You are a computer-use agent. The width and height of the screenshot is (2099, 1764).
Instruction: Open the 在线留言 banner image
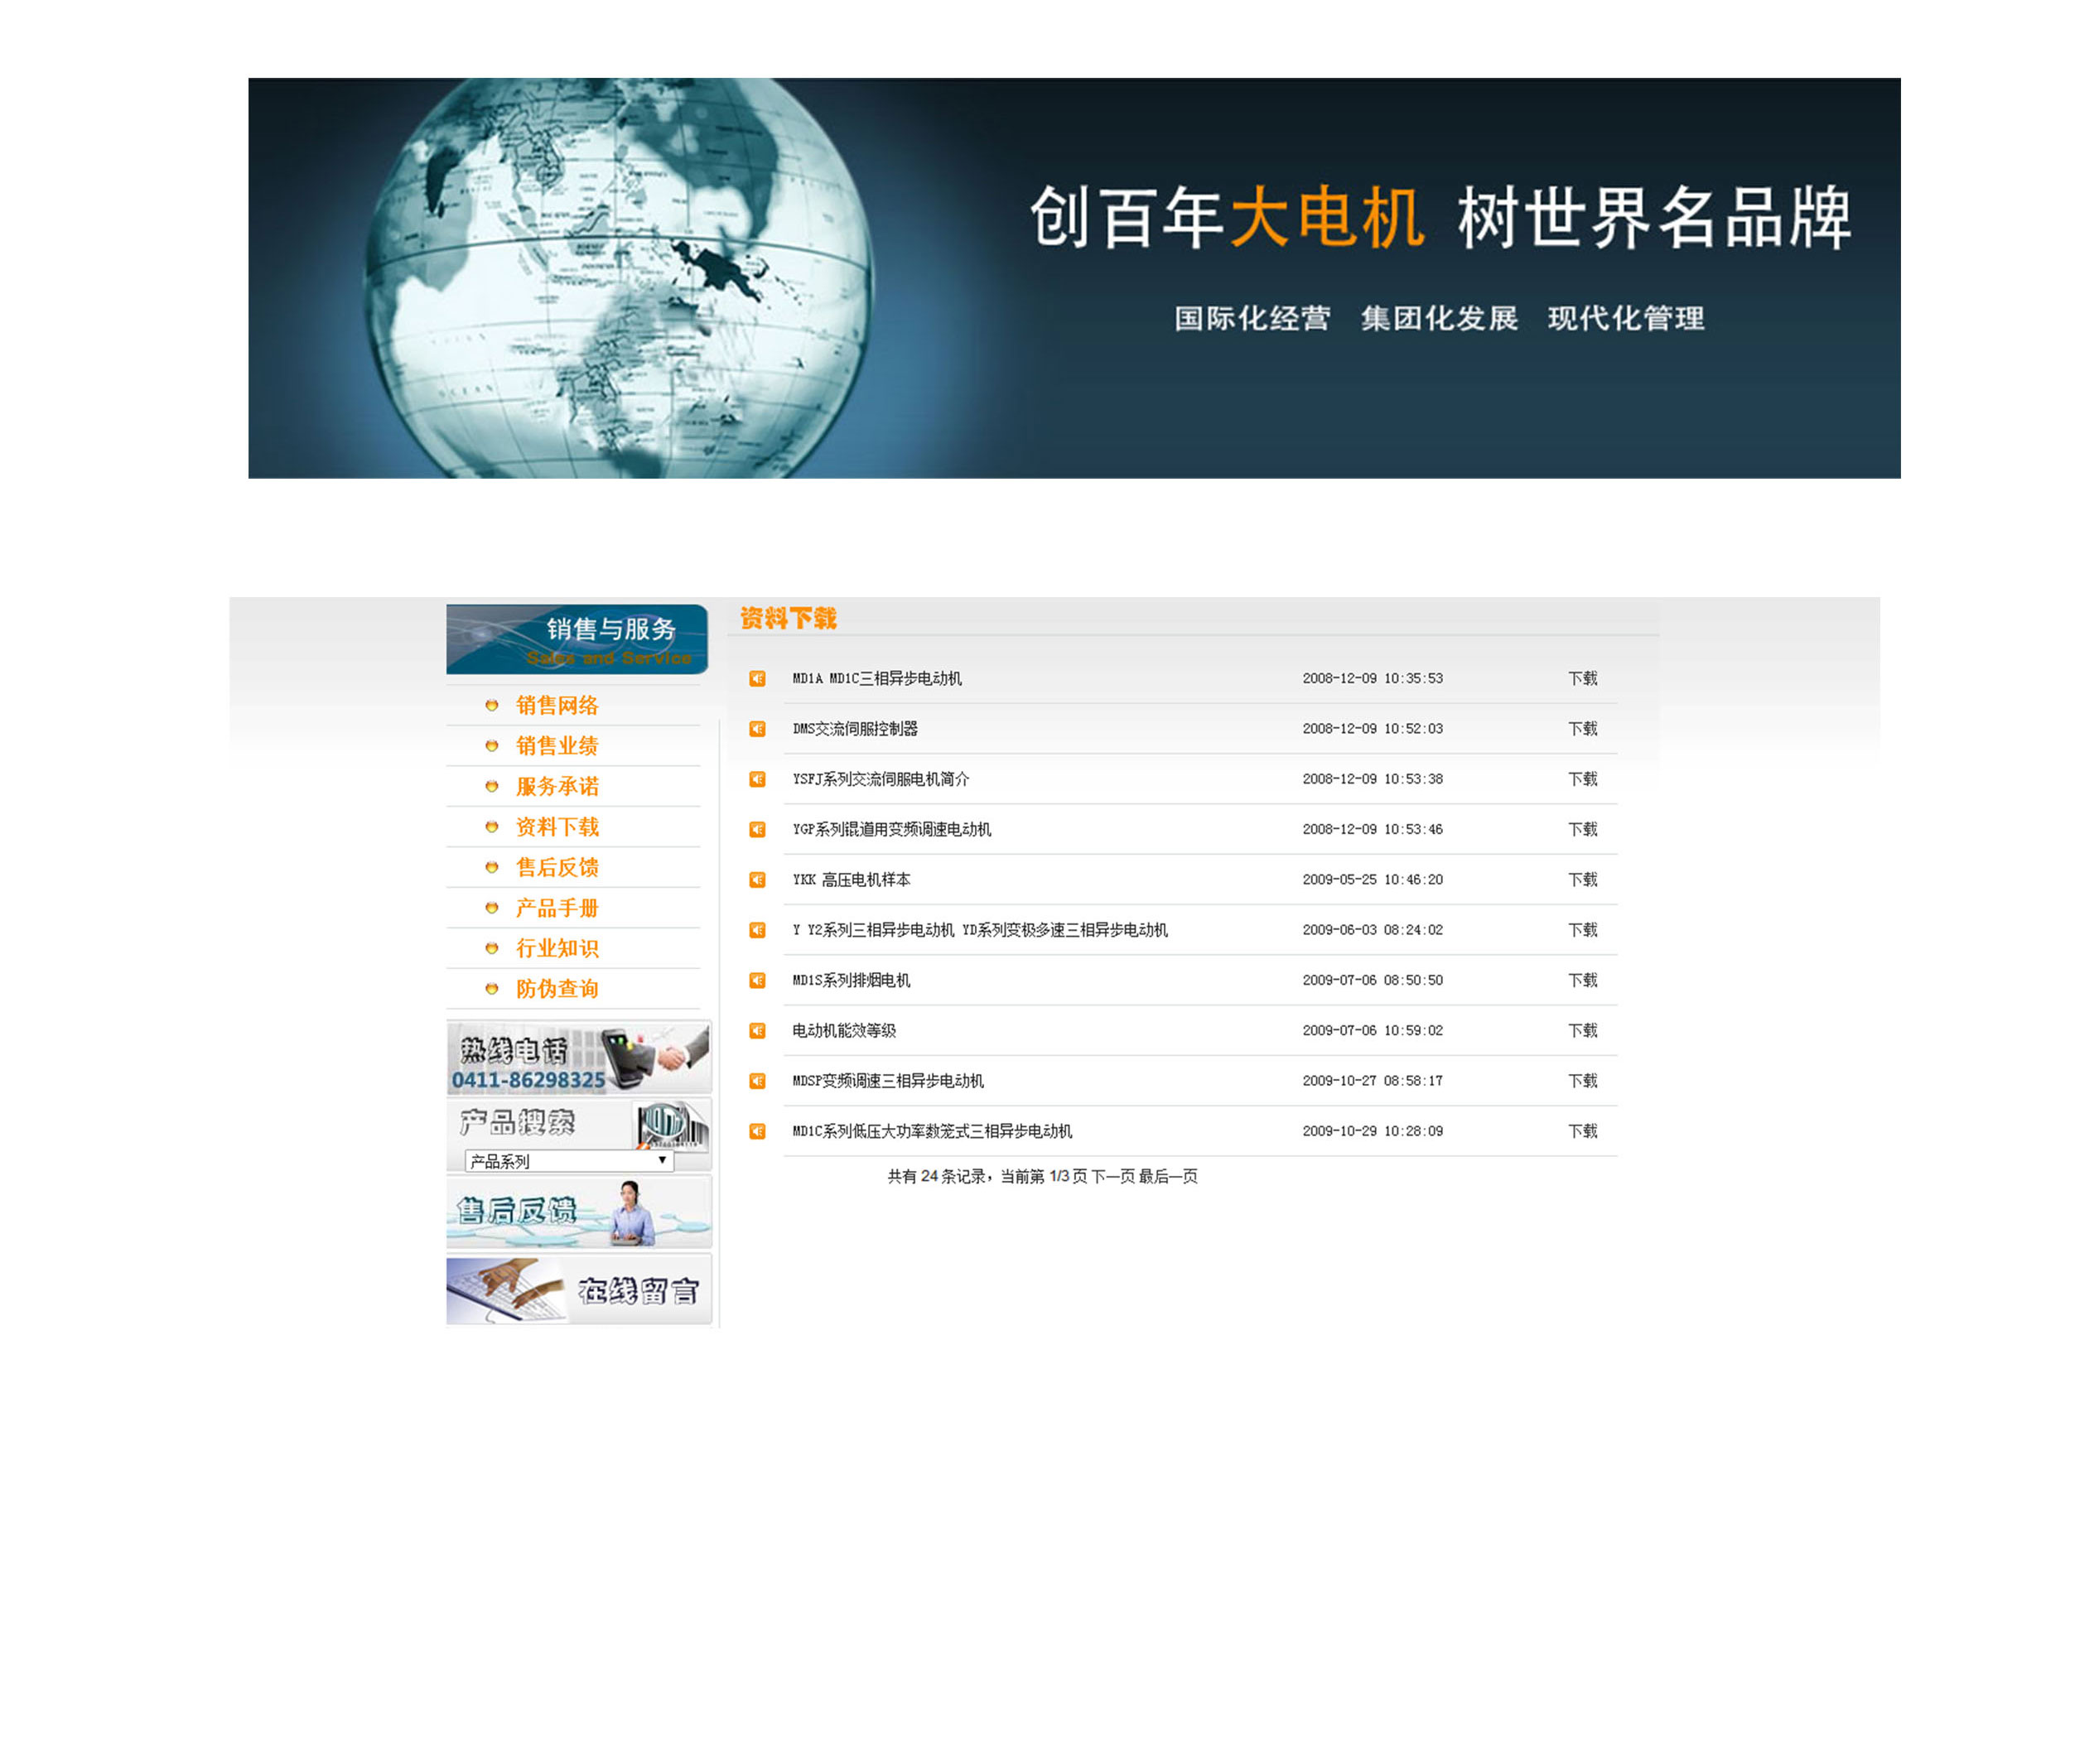click(578, 1290)
